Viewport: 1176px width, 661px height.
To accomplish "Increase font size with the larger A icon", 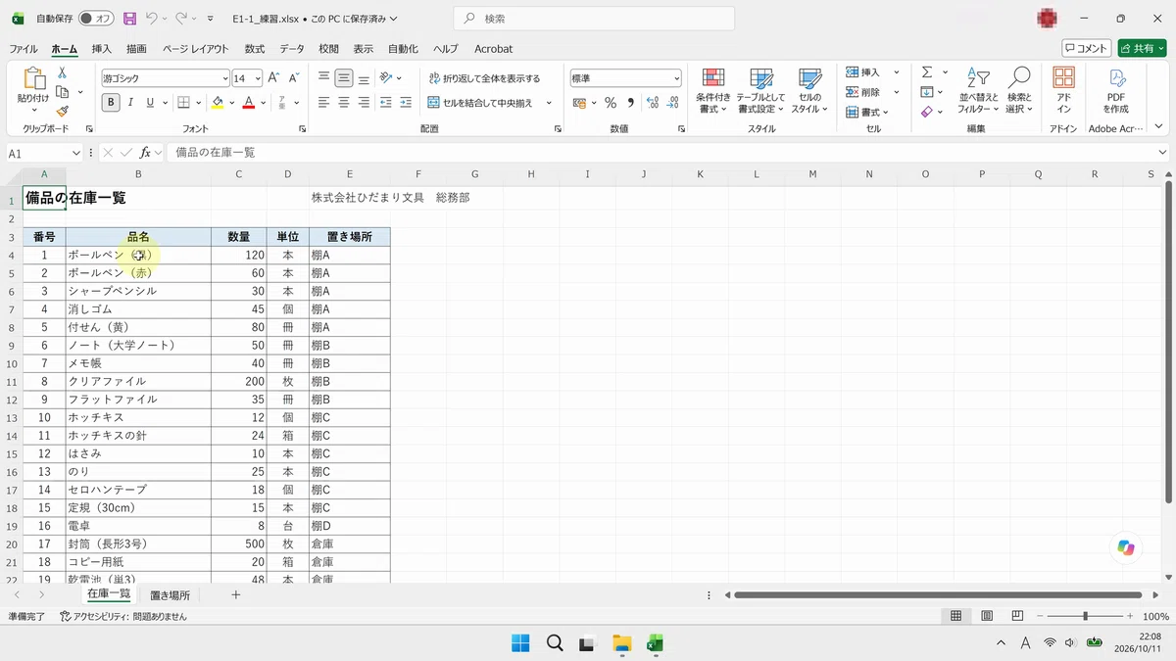I will click(274, 77).
